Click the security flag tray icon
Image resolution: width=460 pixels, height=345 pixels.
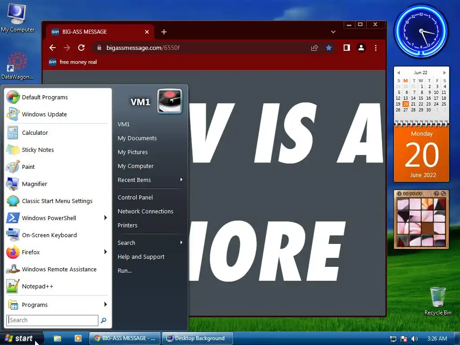coord(404,339)
